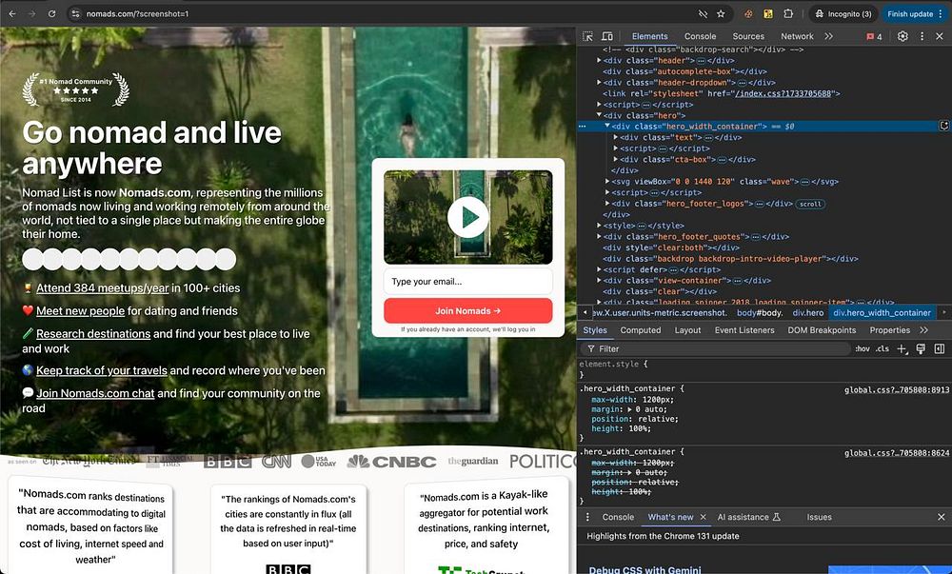Select the Elements panel tab
Screen dimensions: 952x574
[649, 36]
